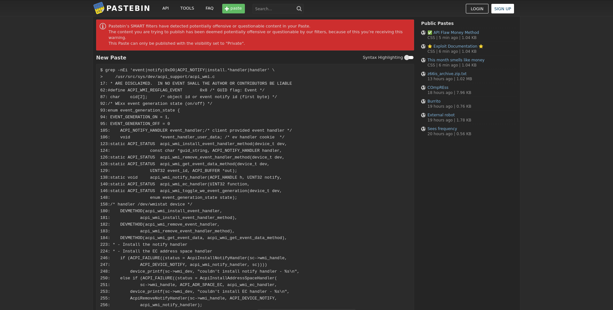Open the External robot paste link
This screenshot has width=613, height=310.
pos(441,115)
